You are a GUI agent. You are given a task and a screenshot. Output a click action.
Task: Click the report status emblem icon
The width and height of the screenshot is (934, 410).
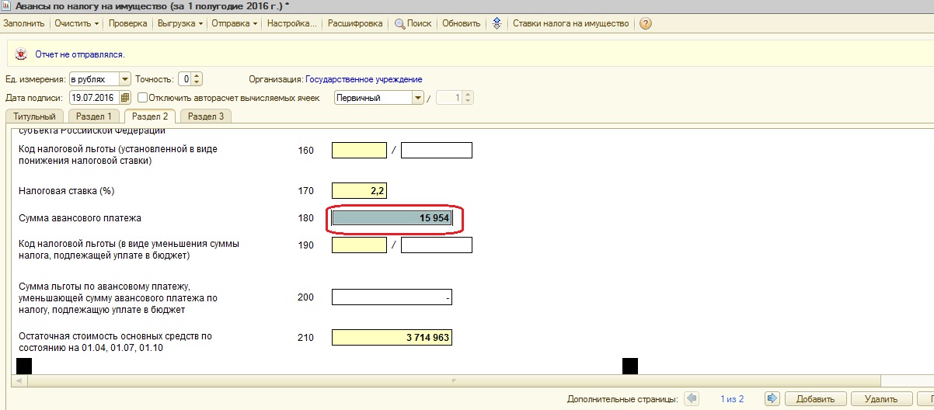21,54
